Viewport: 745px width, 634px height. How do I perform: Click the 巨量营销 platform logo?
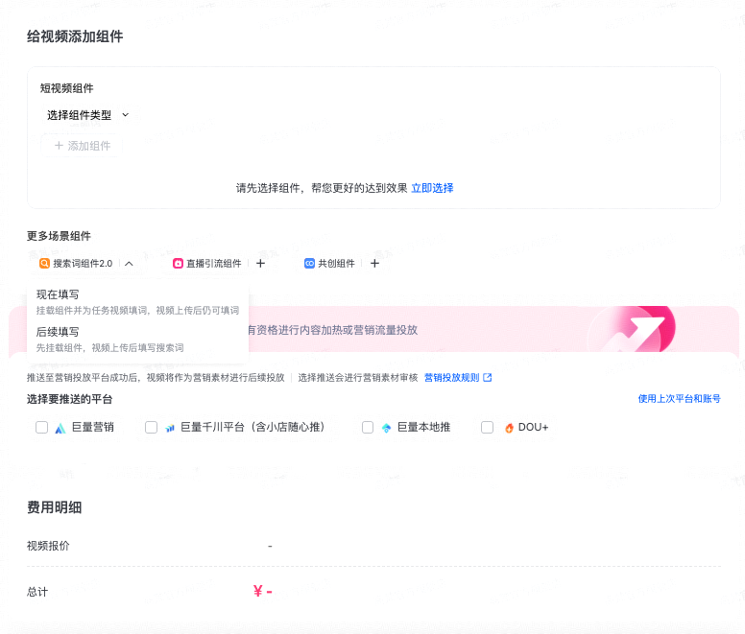point(60,428)
